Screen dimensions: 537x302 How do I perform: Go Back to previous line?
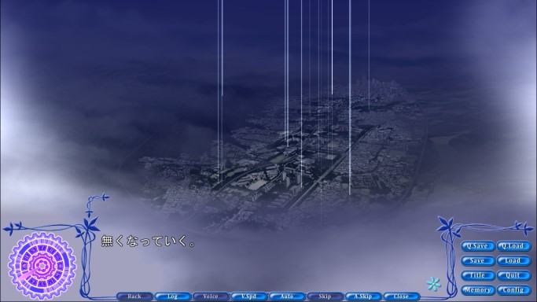click(x=134, y=296)
